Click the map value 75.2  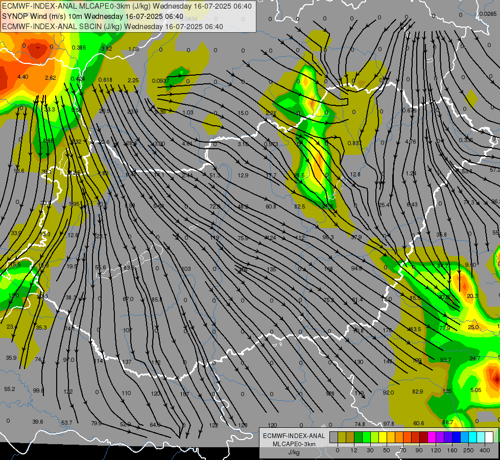point(329,300)
